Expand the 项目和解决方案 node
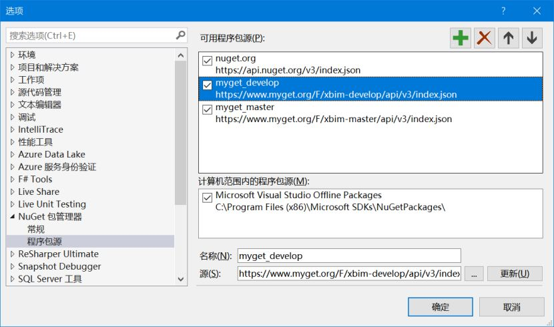554x327 pixels. click(13, 67)
